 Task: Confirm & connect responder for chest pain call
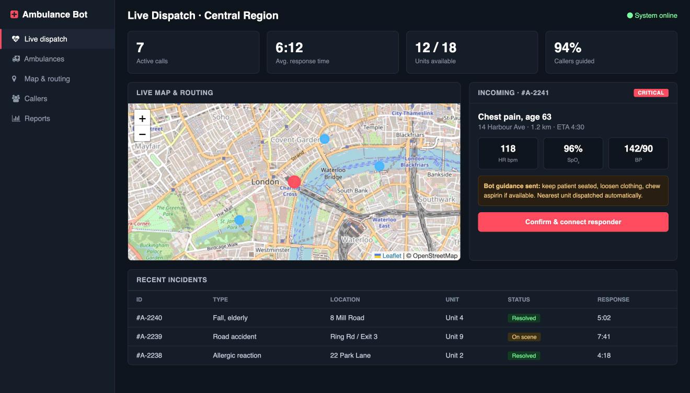pos(573,222)
